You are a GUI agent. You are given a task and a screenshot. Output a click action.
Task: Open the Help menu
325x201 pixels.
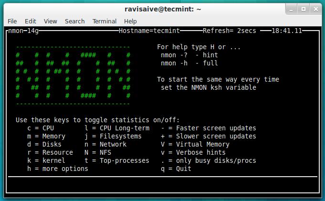[130, 21]
